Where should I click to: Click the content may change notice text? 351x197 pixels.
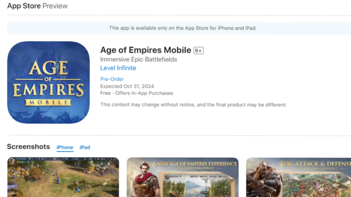193,104
